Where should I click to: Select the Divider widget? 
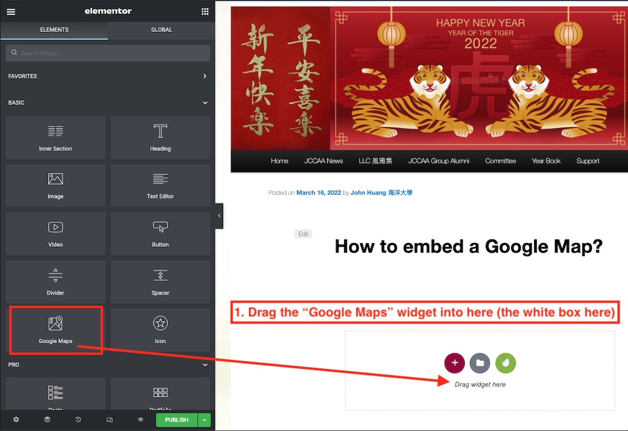(x=56, y=281)
